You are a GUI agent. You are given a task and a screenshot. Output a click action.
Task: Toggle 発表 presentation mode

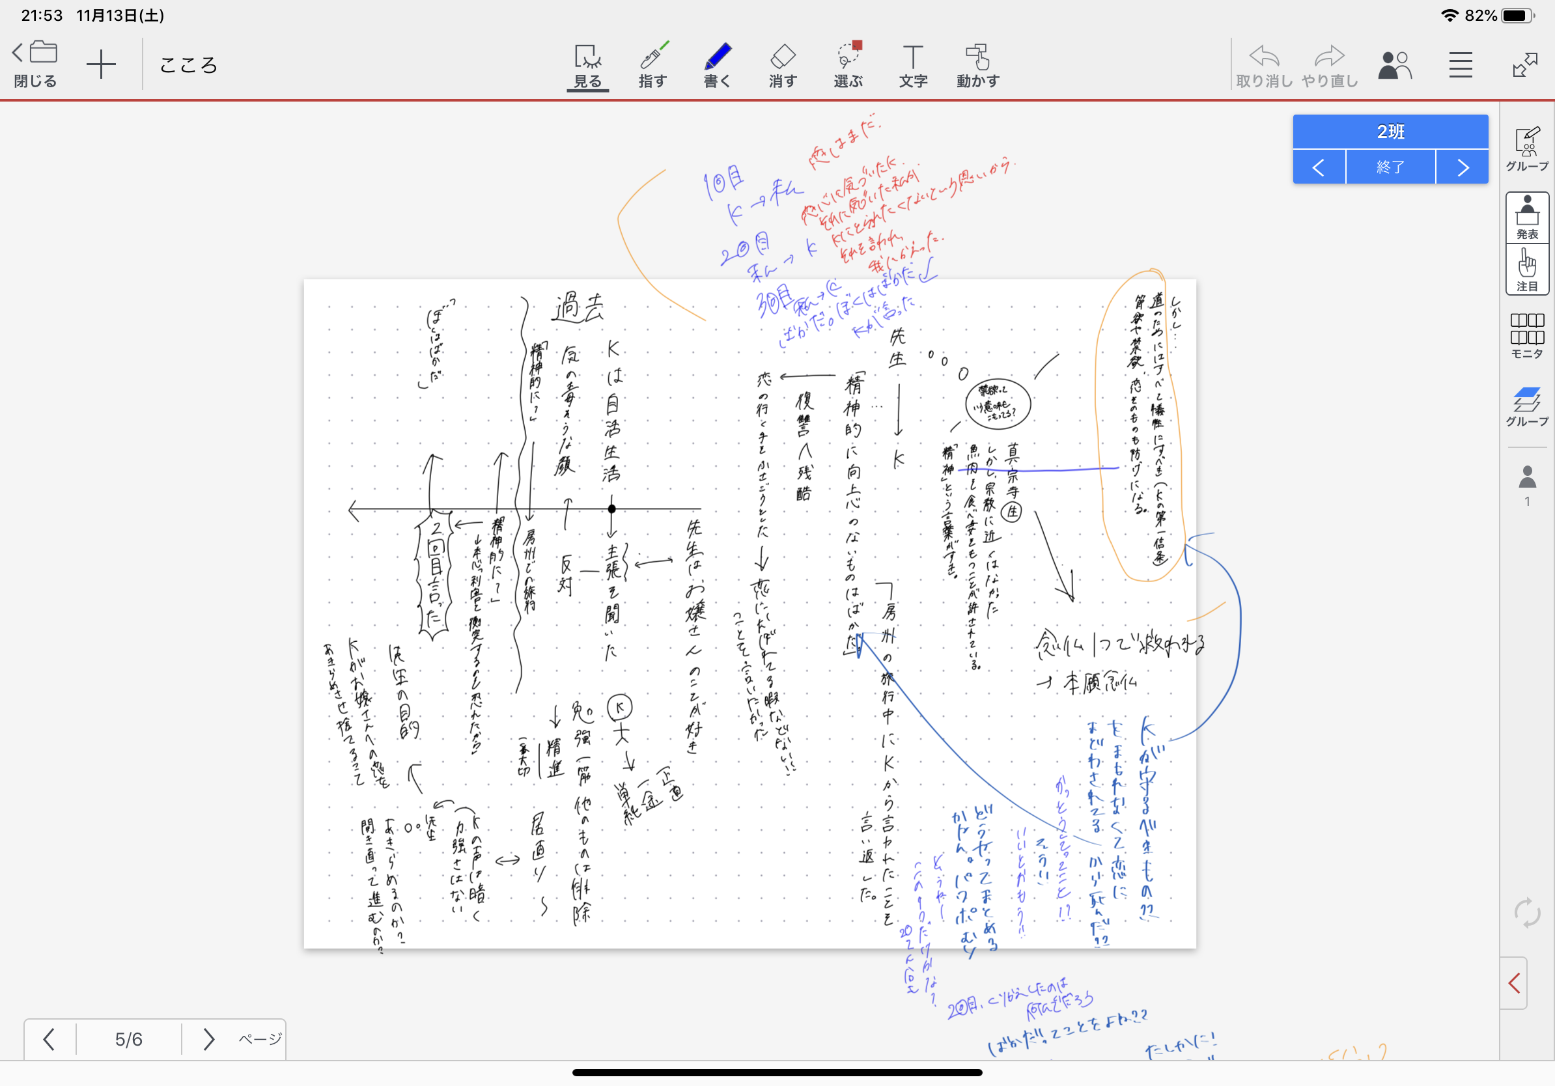point(1526,218)
